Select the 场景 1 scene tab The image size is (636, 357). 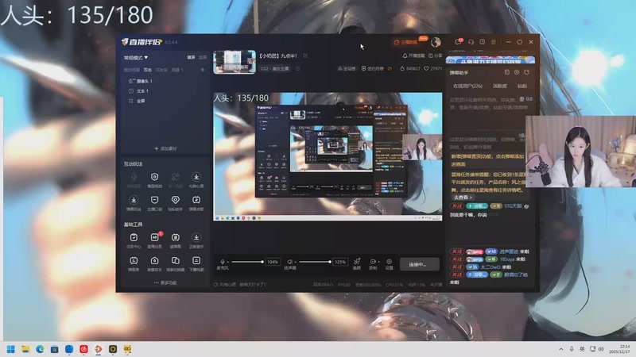[176, 70]
